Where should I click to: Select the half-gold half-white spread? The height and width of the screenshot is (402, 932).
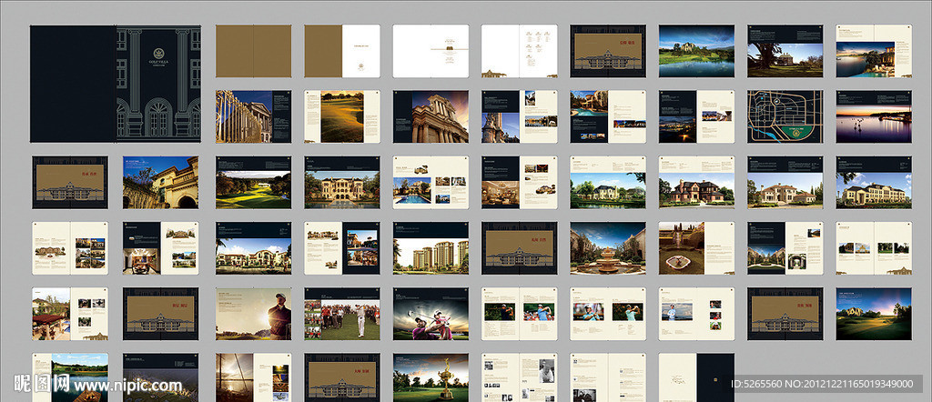342,51
